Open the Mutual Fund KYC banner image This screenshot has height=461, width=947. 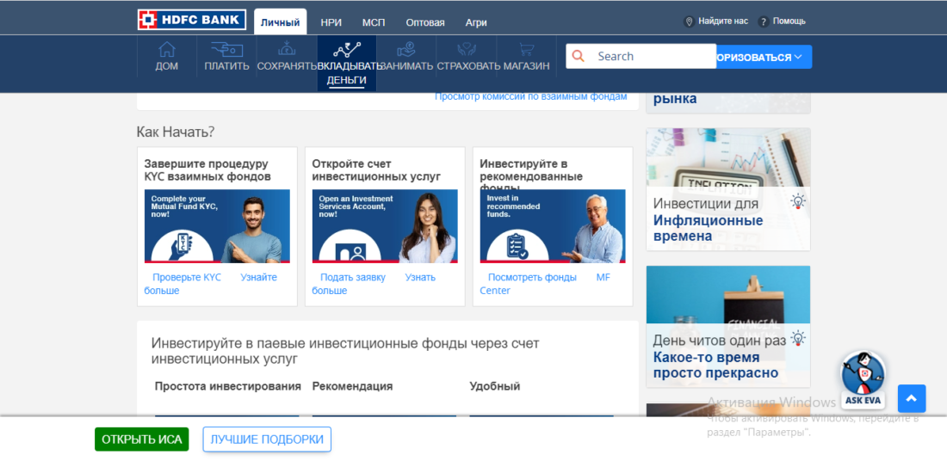click(x=217, y=226)
